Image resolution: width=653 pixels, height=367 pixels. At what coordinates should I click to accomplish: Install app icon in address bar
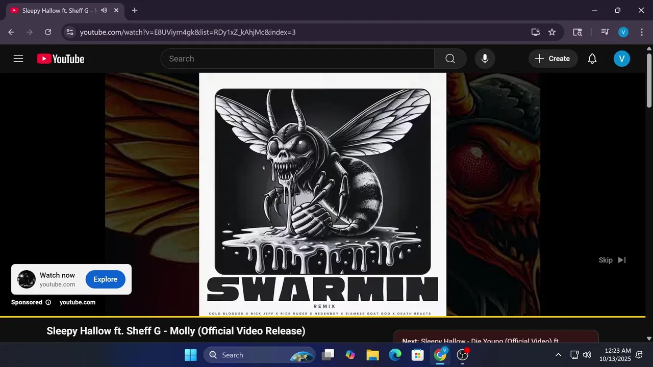[x=535, y=32]
